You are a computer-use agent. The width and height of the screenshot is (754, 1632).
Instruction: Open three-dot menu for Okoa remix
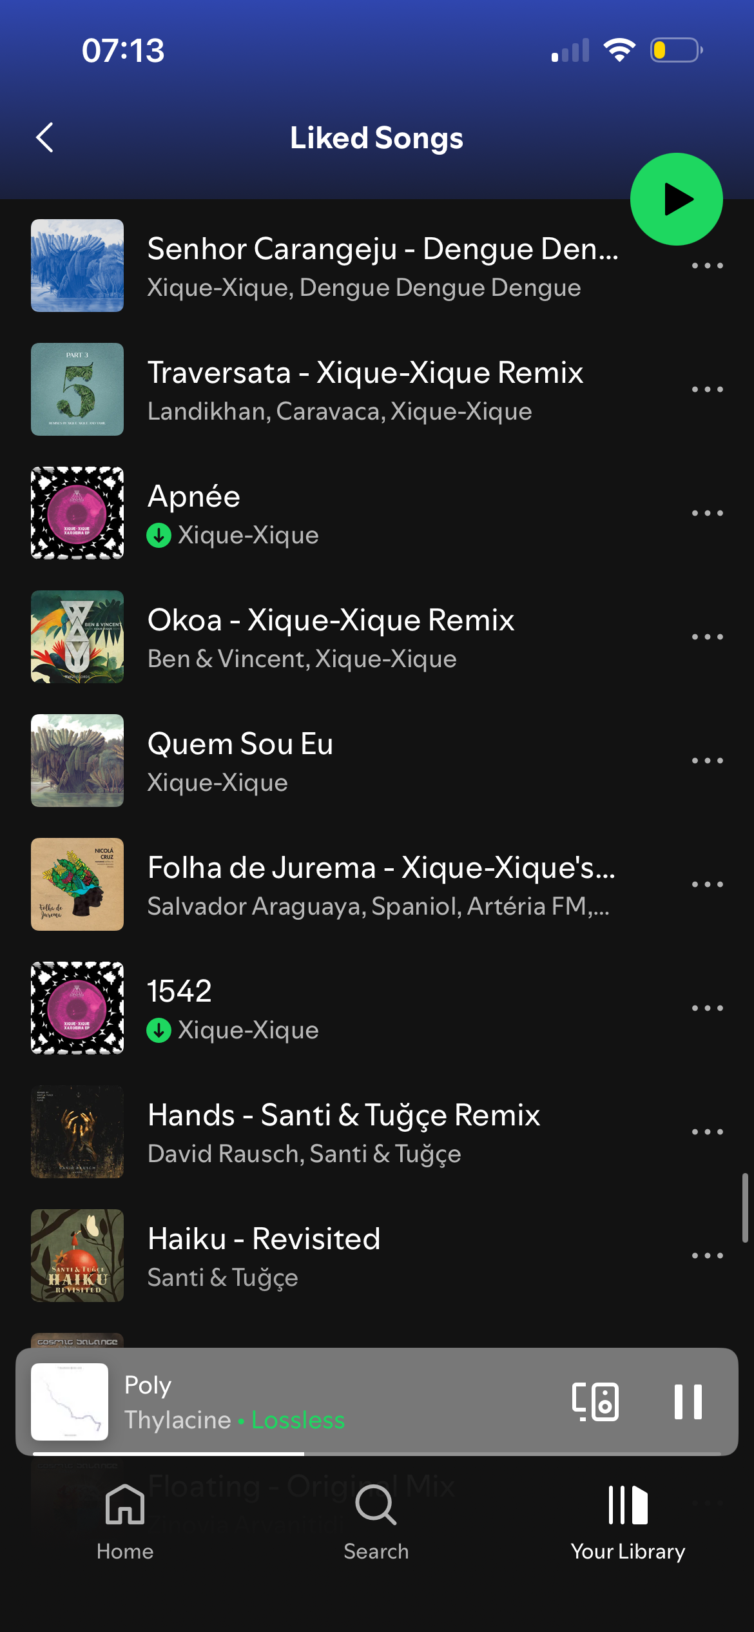tap(707, 637)
